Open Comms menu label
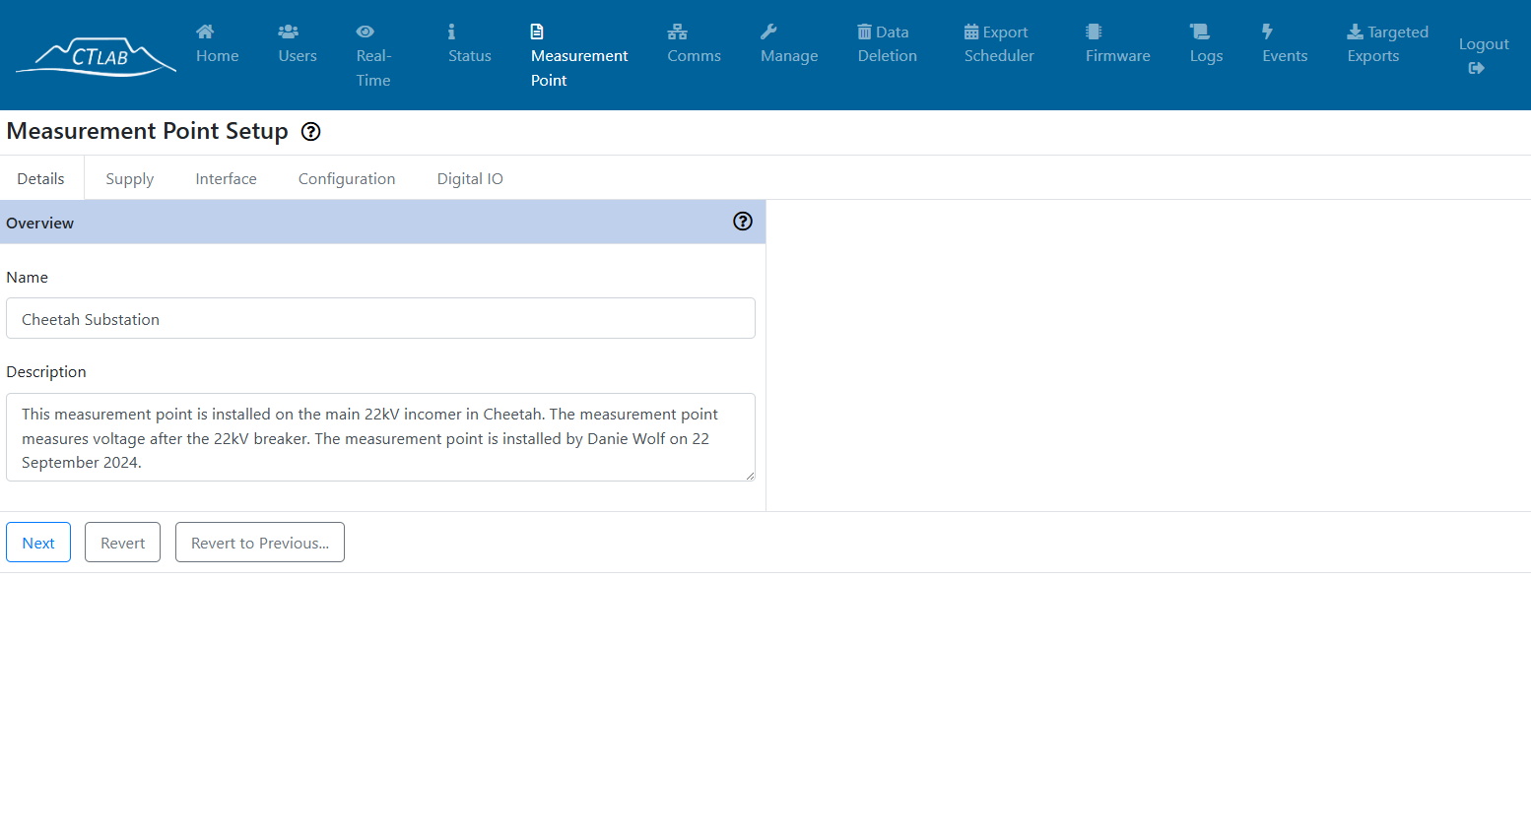Image resolution: width=1531 pixels, height=836 pixels. coord(694,56)
